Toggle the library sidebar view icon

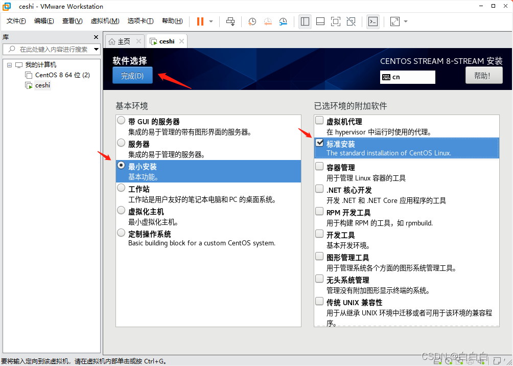305,21
